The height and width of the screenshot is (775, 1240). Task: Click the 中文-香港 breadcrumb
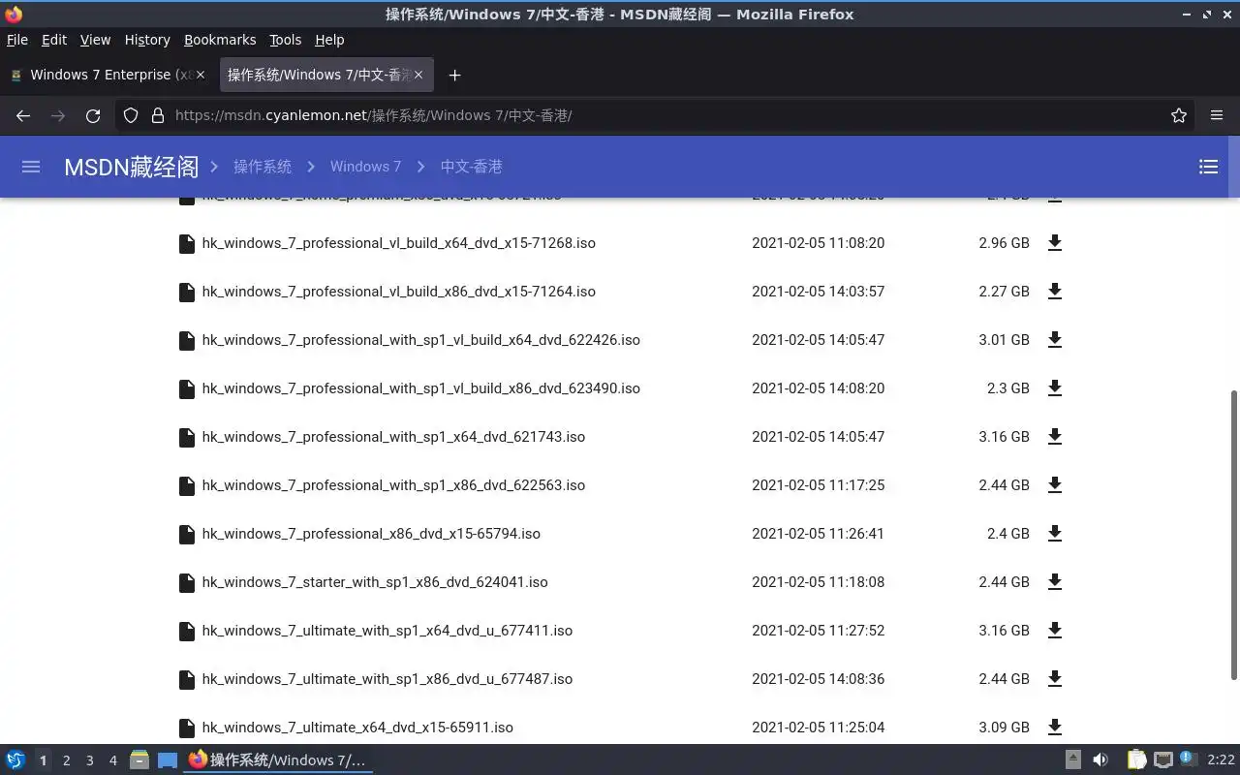point(471,167)
